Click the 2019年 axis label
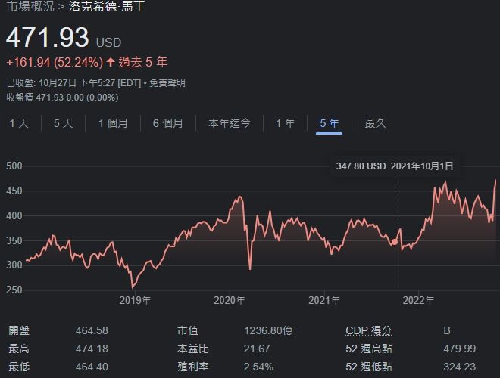Image resolution: width=500 pixels, height=378 pixels. pos(135,300)
